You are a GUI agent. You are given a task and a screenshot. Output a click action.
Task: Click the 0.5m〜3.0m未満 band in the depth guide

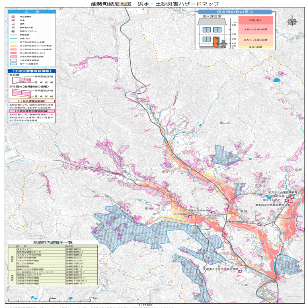click(x=256, y=40)
